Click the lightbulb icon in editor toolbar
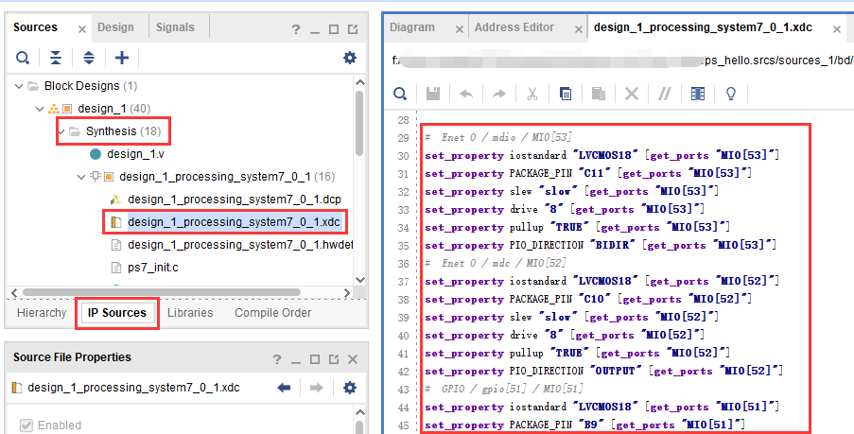This screenshot has height=434, width=854. [731, 94]
